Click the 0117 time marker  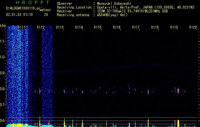(x=136, y=27)
